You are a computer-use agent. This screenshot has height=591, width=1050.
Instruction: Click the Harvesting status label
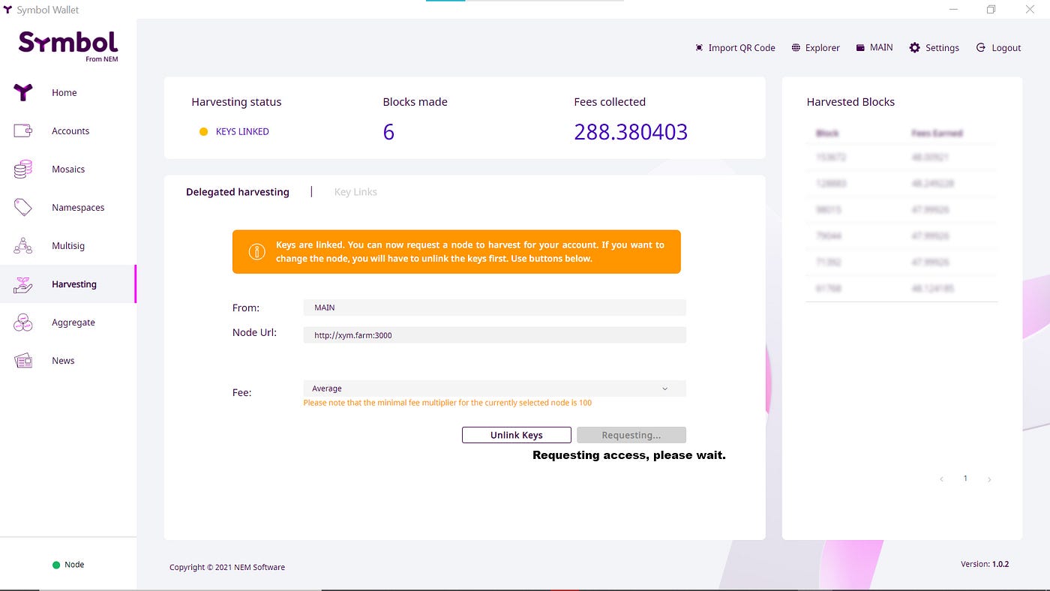click(236, 102)
